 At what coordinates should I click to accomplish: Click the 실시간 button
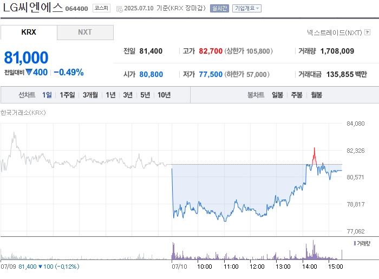[x=219, y=9]
